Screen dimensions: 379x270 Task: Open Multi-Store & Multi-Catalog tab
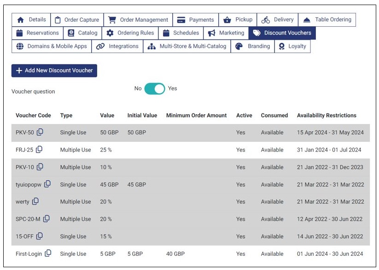click(187, 46)
